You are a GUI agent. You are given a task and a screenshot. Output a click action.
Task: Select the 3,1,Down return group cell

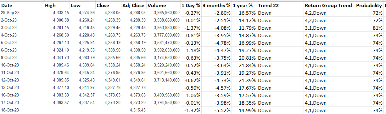(x=329, y=28)
